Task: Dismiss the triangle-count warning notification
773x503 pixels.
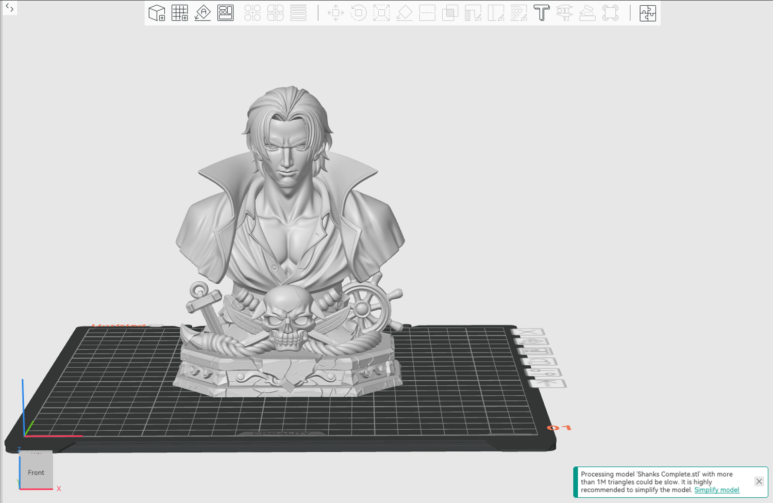Action: pyautogui.click(x=759, y=481)
